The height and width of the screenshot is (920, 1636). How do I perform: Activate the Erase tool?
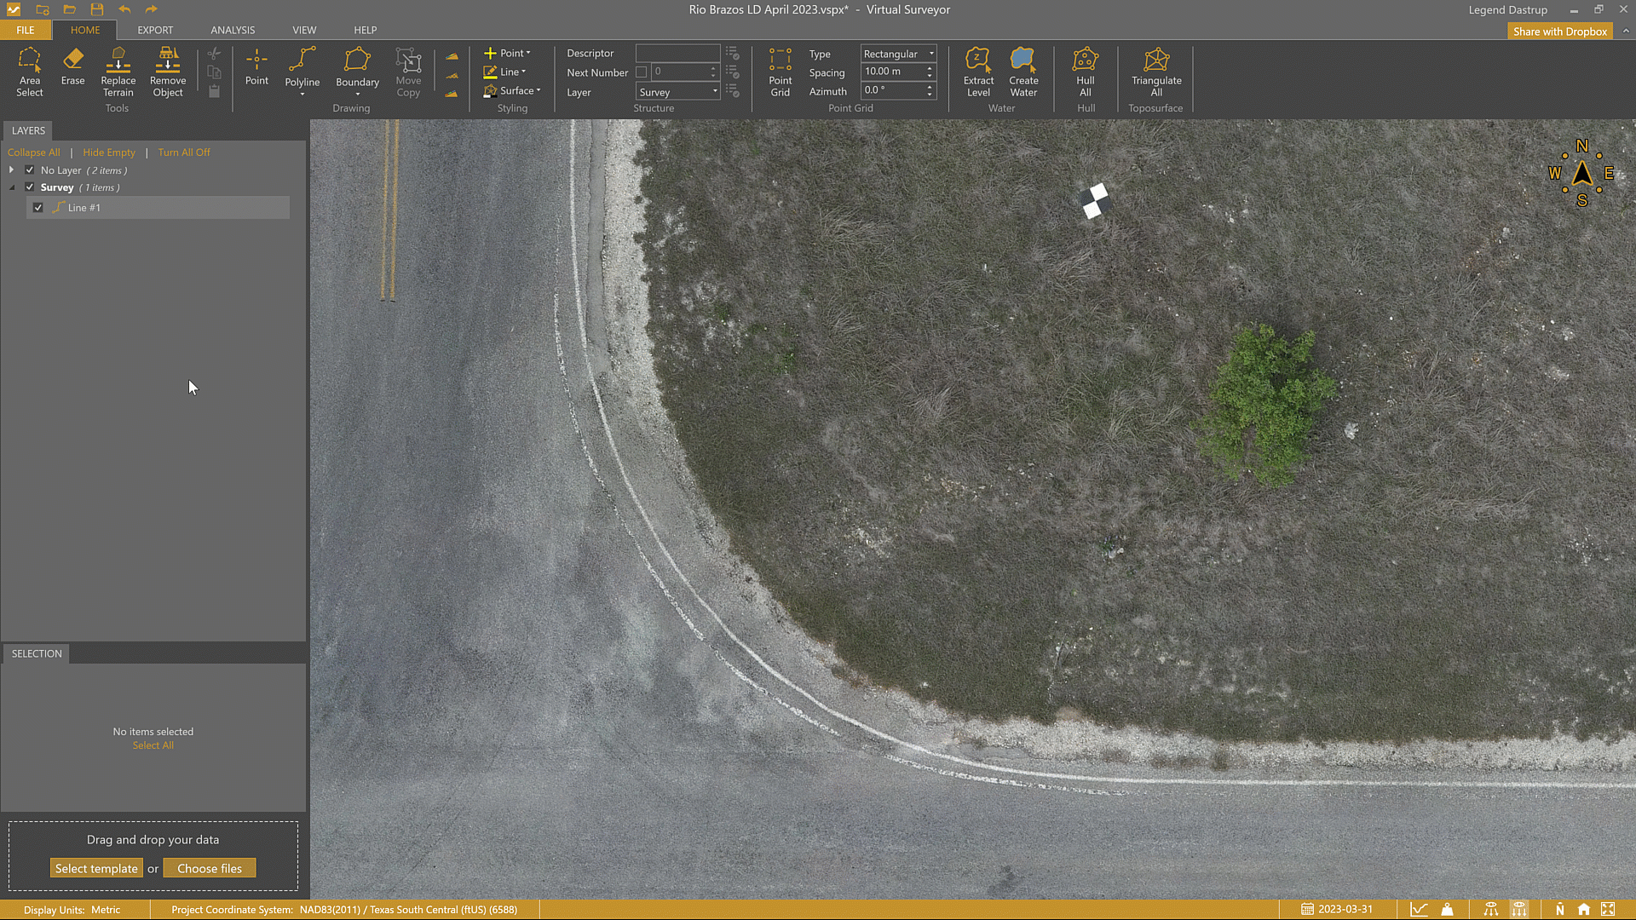(x=72, y=66)
